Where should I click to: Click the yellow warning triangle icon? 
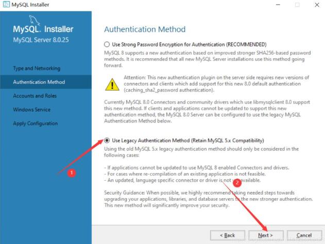click(x=112, y=84)
